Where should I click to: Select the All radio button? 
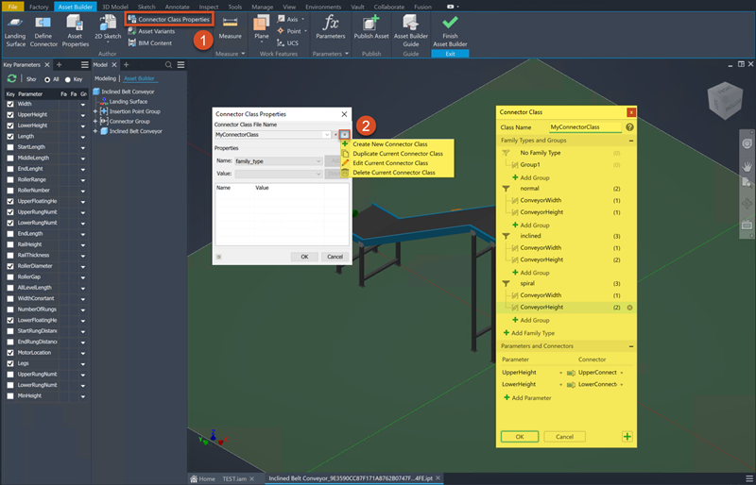pos(47,79)
